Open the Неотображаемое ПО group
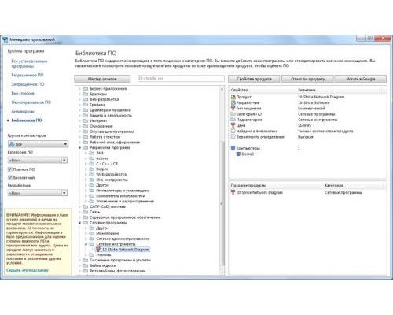 31,102
